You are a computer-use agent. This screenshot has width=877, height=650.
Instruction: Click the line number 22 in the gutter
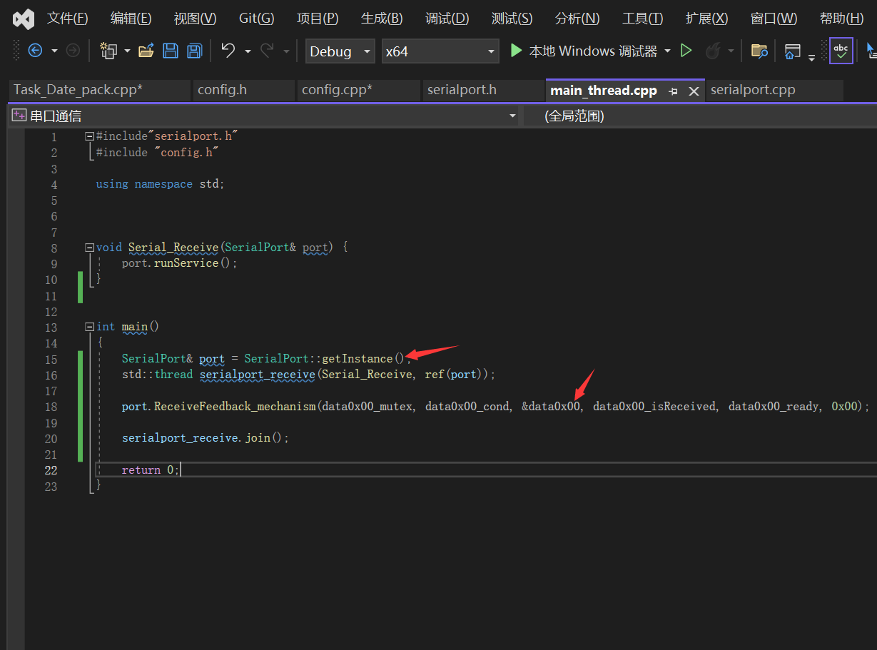coord(51,470)
